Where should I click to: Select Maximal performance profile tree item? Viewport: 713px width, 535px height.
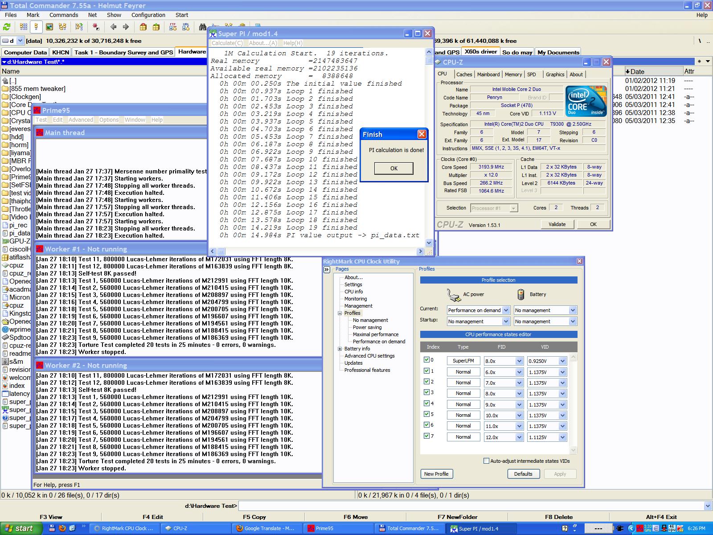click(375, 334)
